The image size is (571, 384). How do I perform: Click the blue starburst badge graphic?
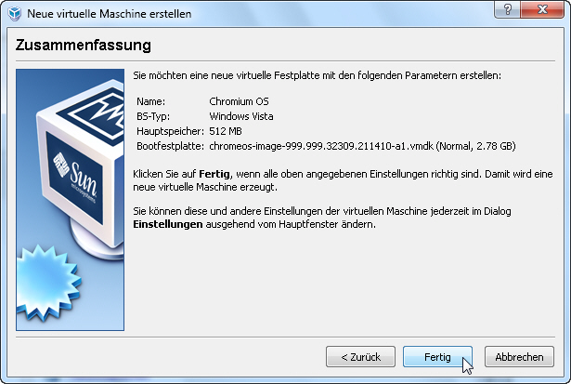tap(48, 284)
